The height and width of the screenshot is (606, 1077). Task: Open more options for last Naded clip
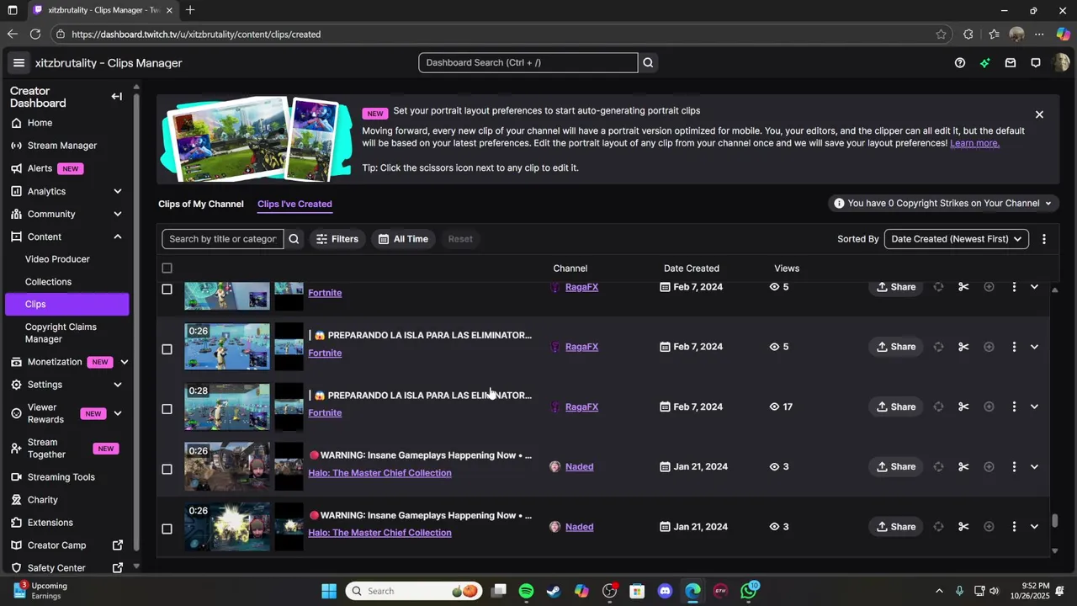(x=1014, y=527)
